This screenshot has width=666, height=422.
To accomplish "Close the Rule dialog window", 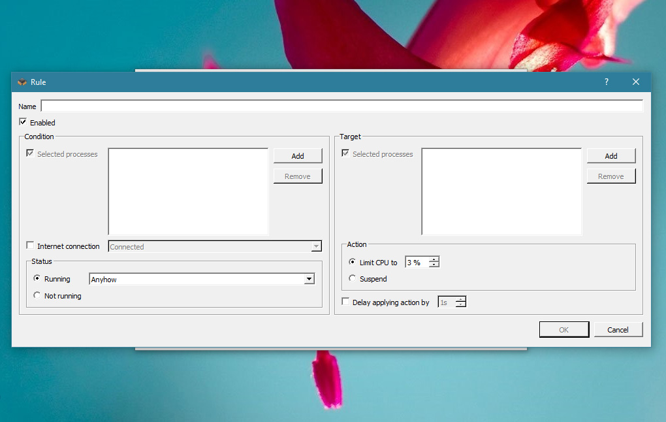I will click(x=635, y=82).
